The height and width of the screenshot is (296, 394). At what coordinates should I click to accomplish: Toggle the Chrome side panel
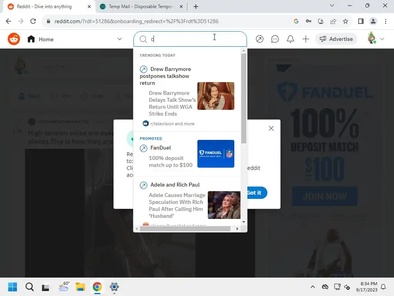pos(361,21)
